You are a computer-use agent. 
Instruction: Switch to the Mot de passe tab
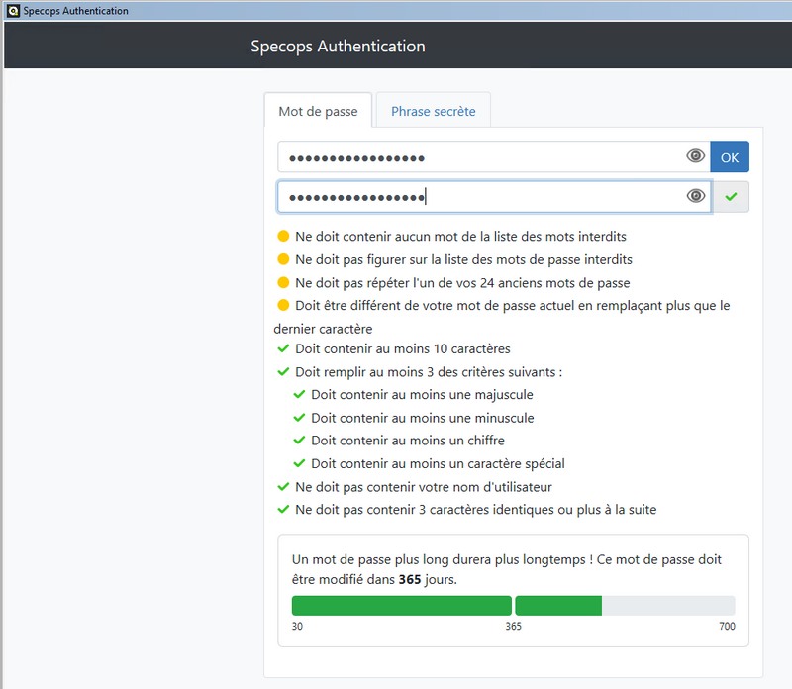[318, 111]
